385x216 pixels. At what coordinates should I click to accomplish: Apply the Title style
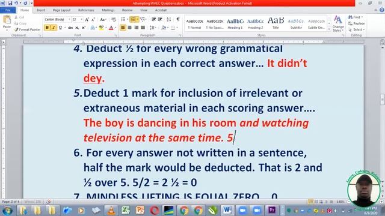(x=276, y=23)
